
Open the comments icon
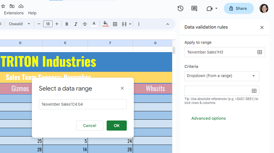[x=194, y=8]
